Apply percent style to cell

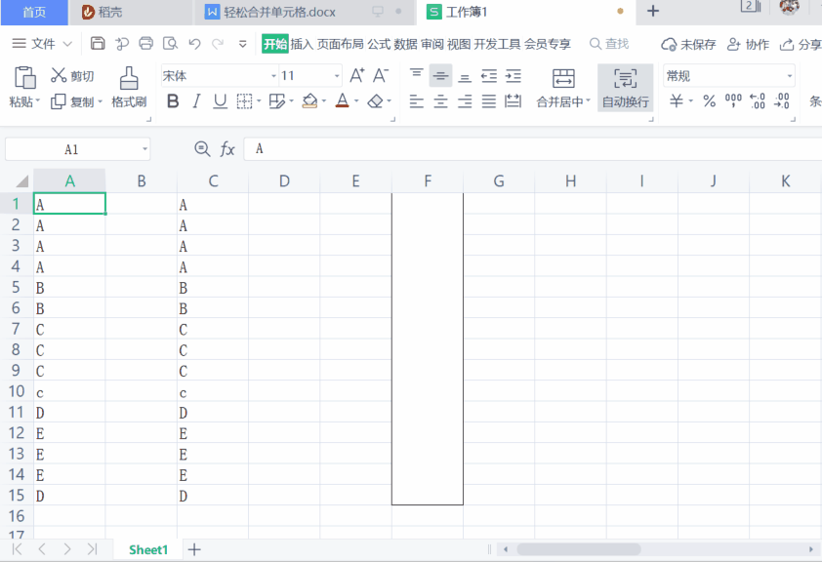click(710, 101)
